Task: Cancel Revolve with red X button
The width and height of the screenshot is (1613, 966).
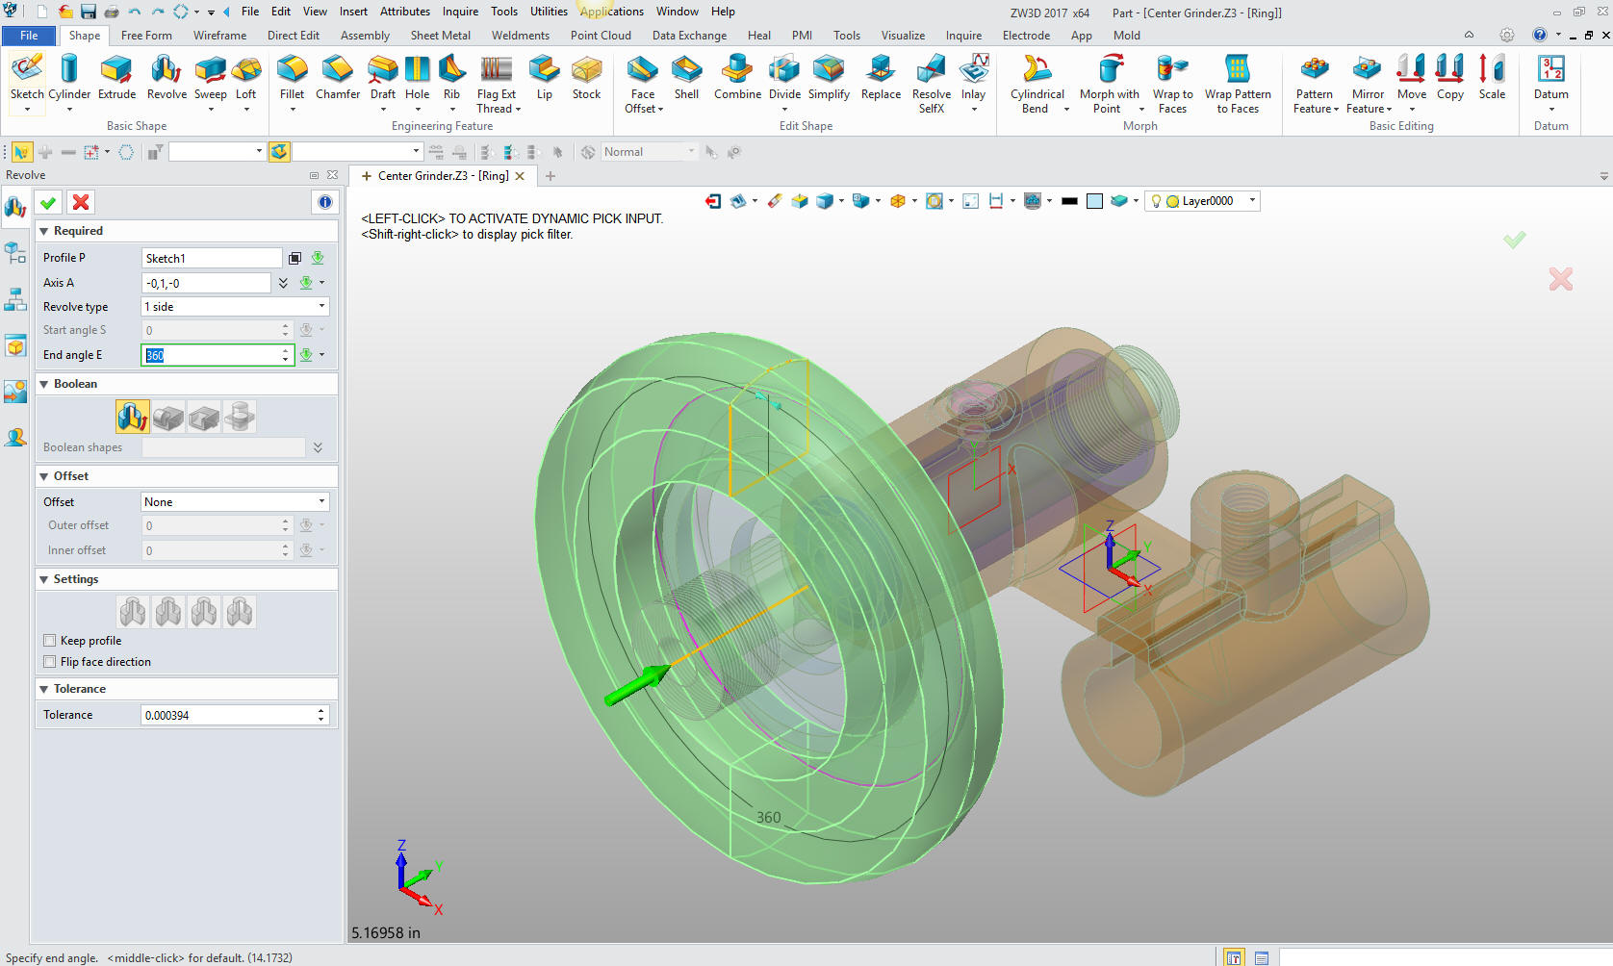Action: [81, 202]
